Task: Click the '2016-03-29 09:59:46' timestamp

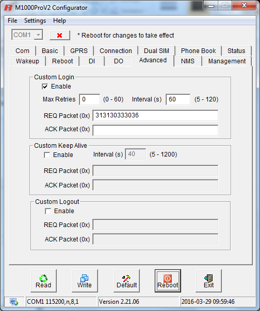Action: pyautogui.click(x=208, y=302)
